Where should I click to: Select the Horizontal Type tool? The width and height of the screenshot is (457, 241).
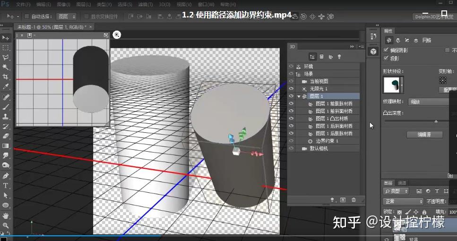point(6,186)
